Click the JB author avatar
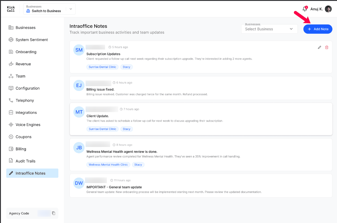 pyautogui.click(x=79, y=148)
